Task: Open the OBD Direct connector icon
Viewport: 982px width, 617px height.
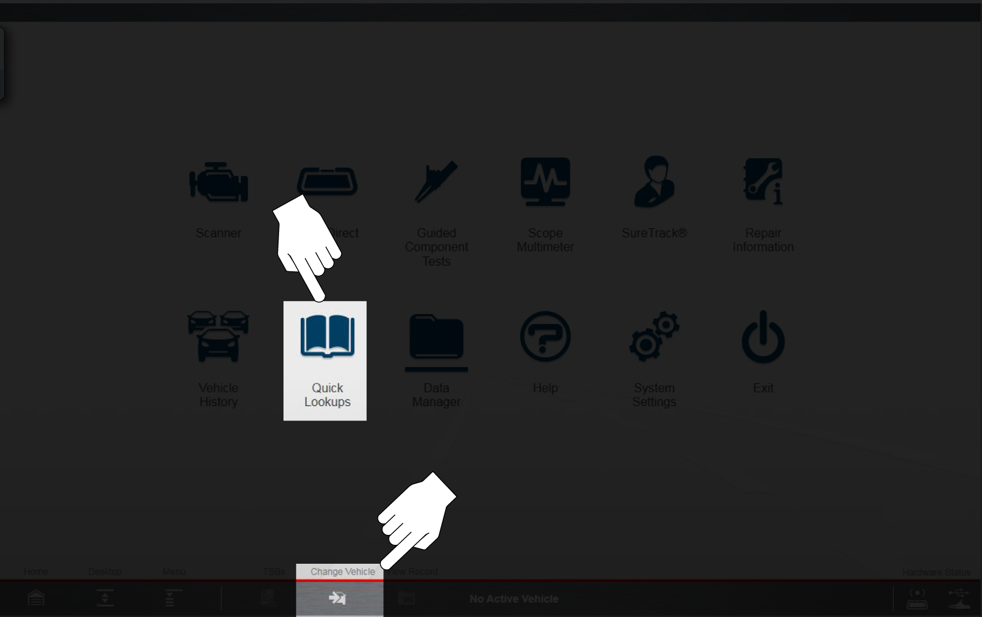Action: 327,181
